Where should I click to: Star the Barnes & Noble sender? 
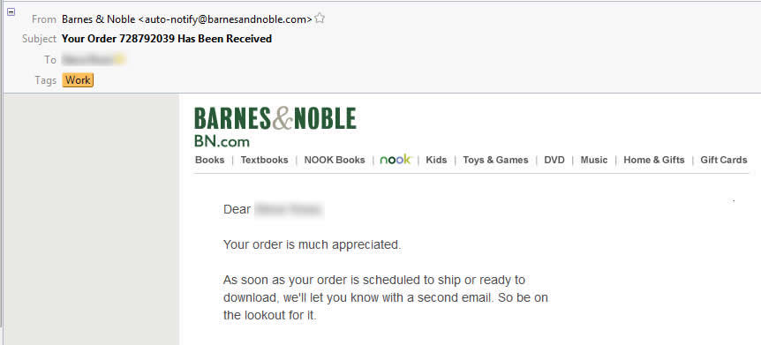(320, 19)
